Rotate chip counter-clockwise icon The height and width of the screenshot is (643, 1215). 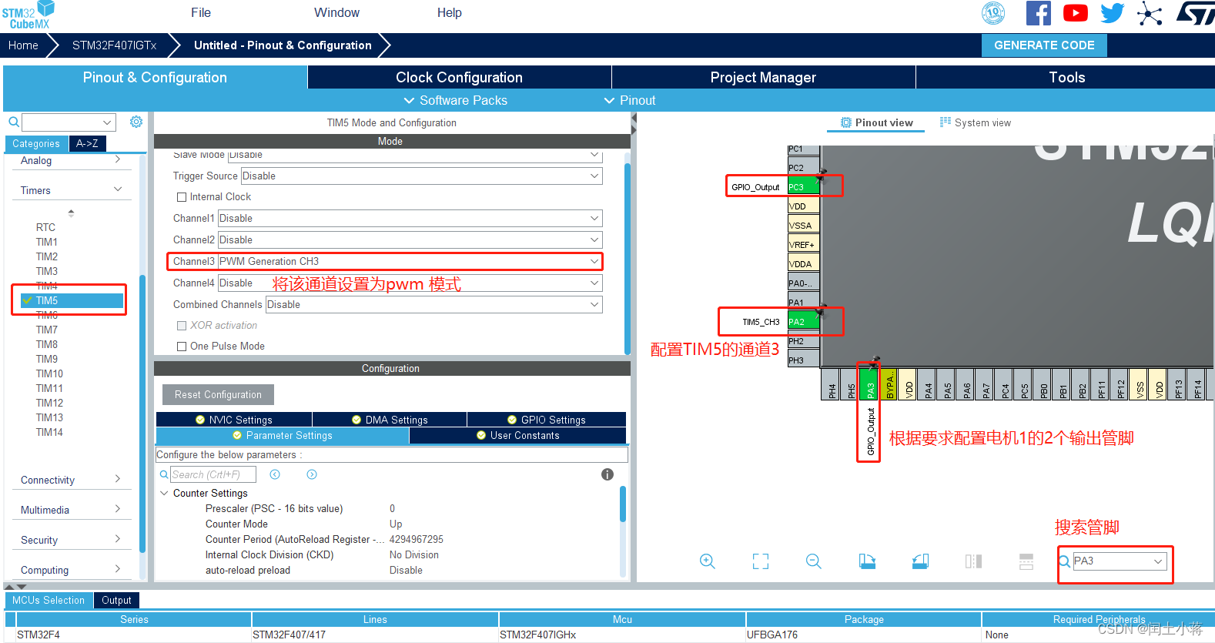(x=920, y=561)
